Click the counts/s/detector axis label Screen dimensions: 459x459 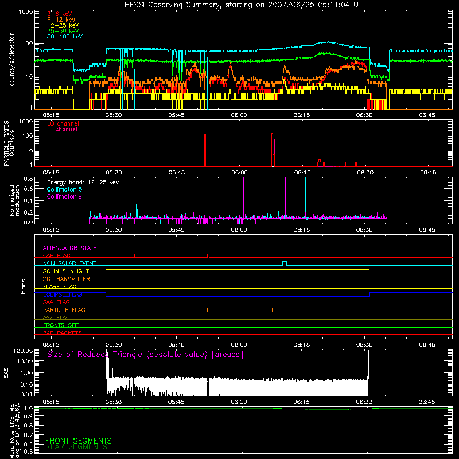[x=12, y=60]
